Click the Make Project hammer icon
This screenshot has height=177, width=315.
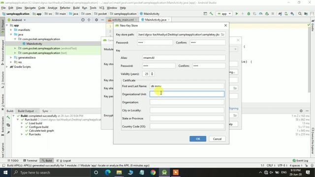tap(211, 14)
